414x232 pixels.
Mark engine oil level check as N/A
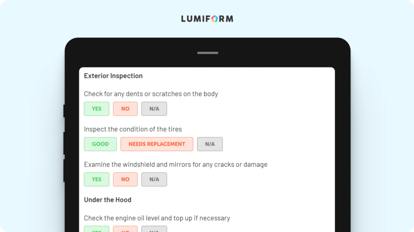[154, 229]
